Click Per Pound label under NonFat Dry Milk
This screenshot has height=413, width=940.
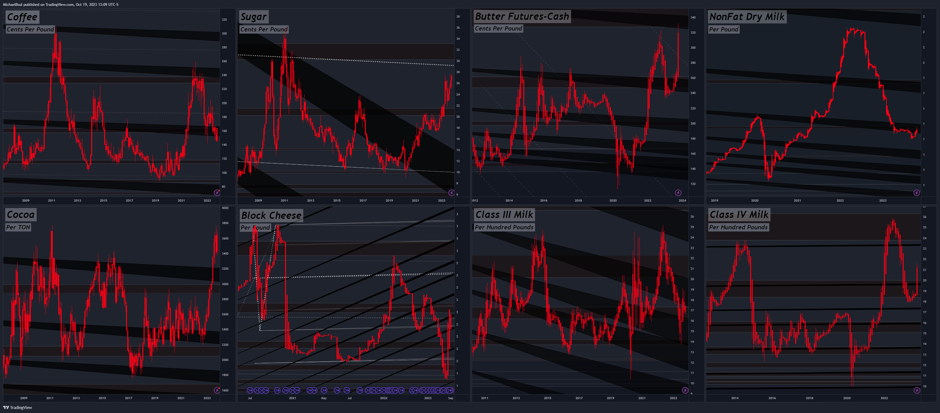coord(724,29)
